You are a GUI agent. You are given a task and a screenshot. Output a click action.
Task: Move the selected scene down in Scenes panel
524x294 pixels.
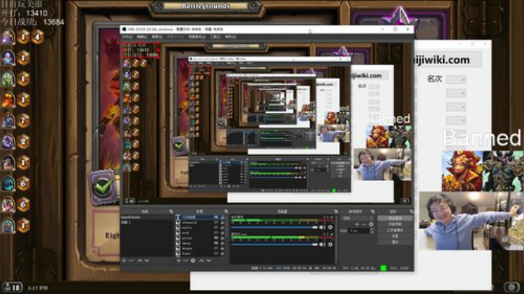147,261
